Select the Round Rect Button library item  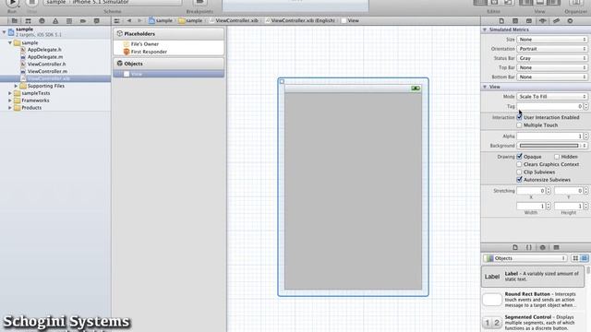pyautogui.click(x=533, y=300)
